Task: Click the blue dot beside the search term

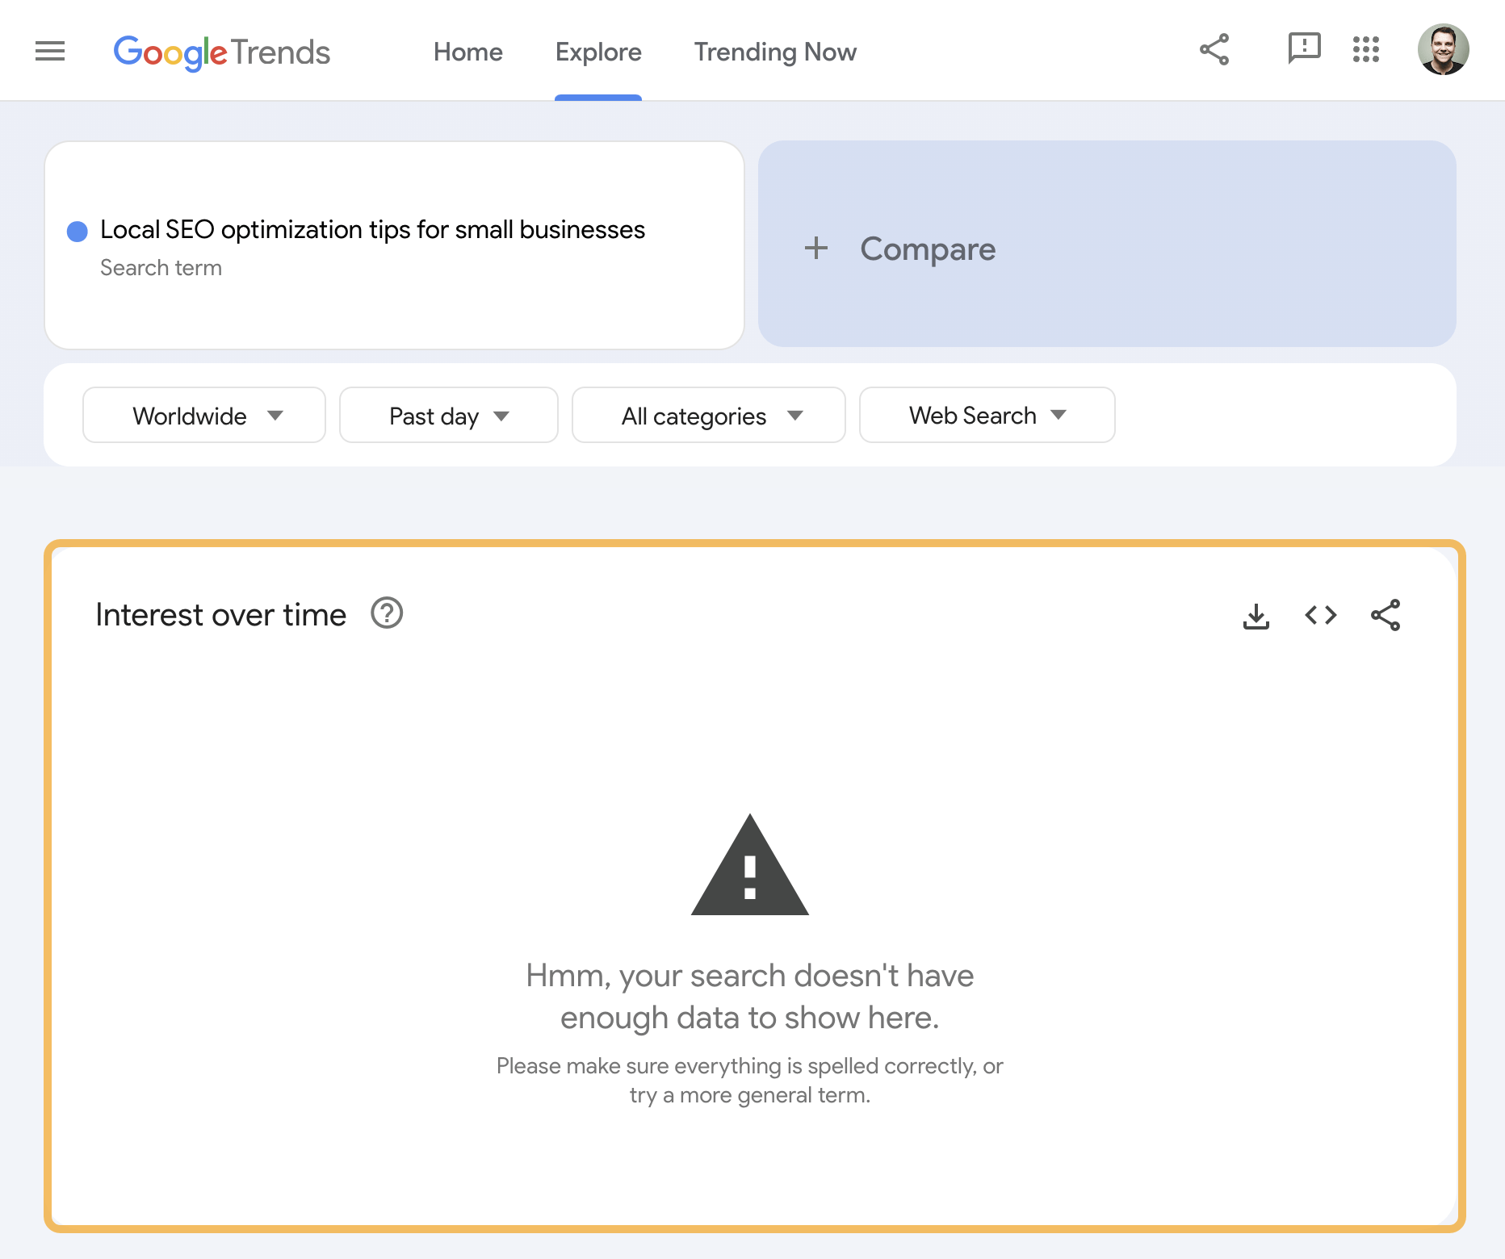Action: pyautogui.click(x=78, y=231)
